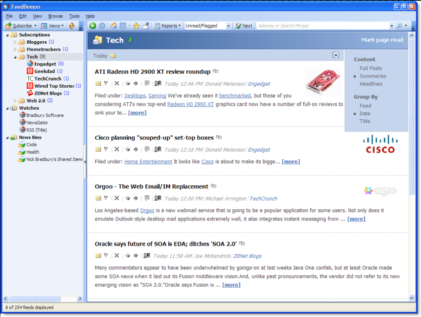This screenshot has width=421, height=317.
Task: Group items by Title
Action: (364, 121)
